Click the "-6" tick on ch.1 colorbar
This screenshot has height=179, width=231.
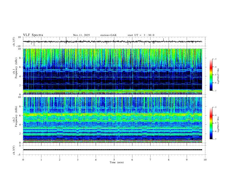215,83
